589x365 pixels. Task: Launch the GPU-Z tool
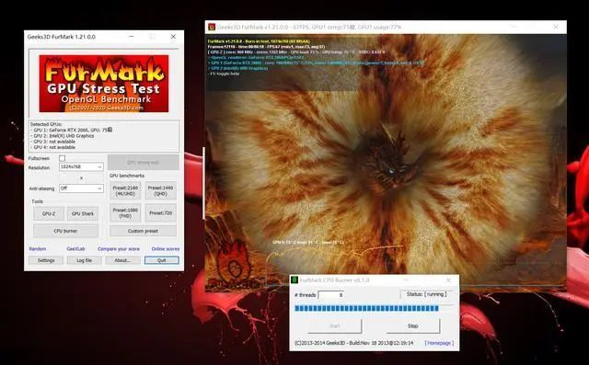point(49,213)
